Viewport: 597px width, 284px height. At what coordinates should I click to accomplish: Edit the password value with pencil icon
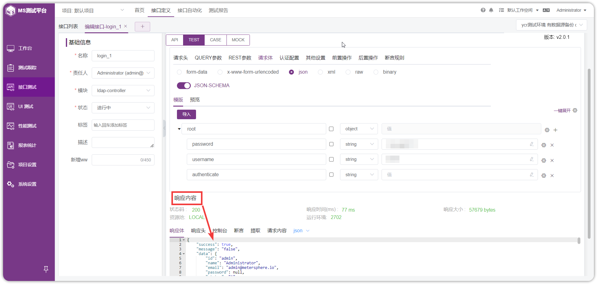tap(532, 144)
